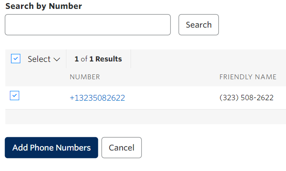Click the empty footer row below the table

[x=146, y=117]
